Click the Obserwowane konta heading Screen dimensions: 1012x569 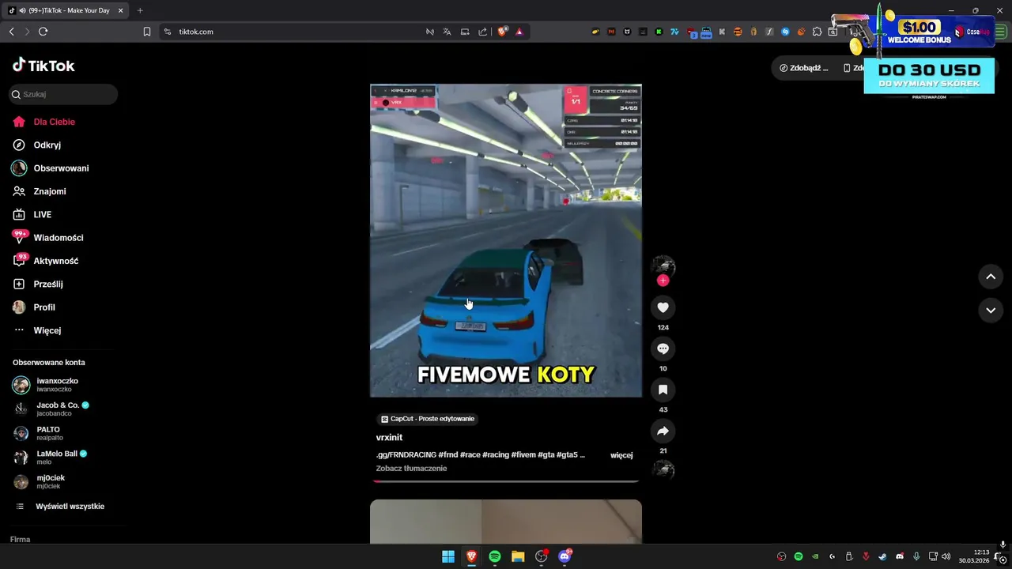(49, 363)
